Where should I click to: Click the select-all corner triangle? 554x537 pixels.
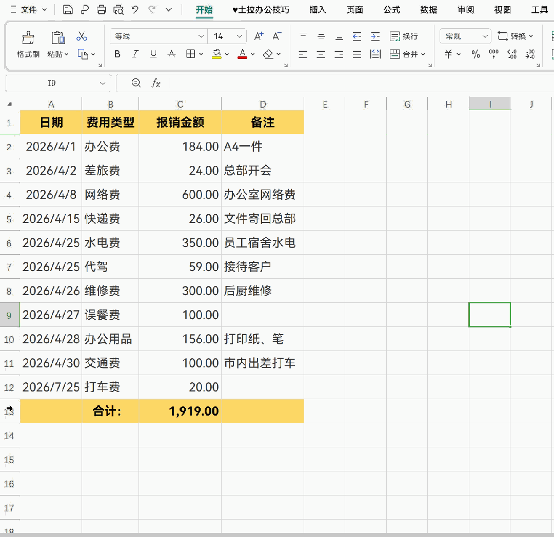coord(10,104)
